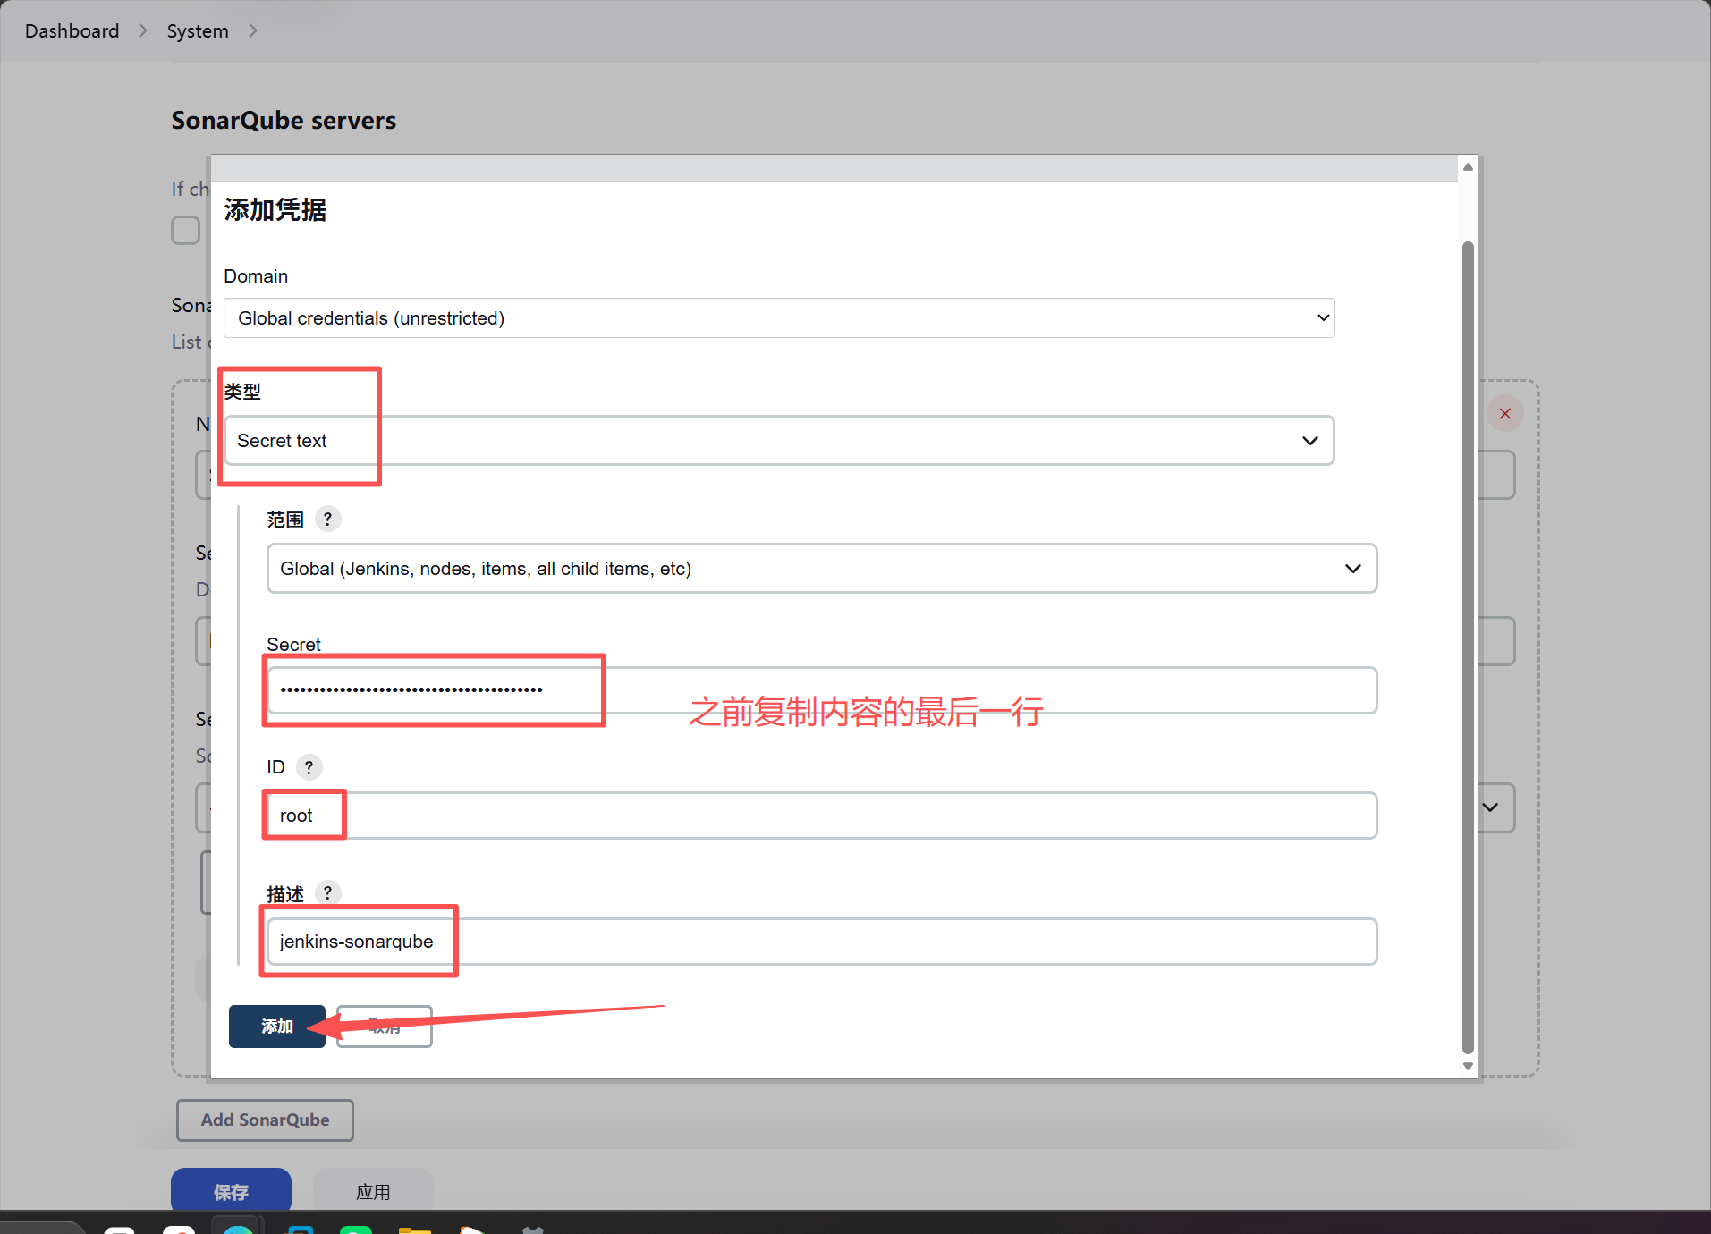Expand the breadcrumb chevron after System

[253, 31]
